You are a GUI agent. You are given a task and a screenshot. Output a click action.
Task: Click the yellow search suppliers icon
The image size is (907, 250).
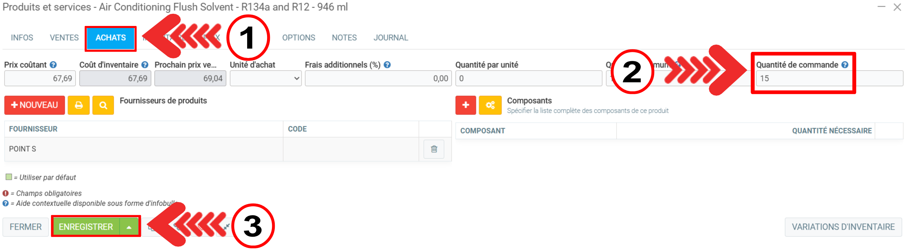pos(103,105)
